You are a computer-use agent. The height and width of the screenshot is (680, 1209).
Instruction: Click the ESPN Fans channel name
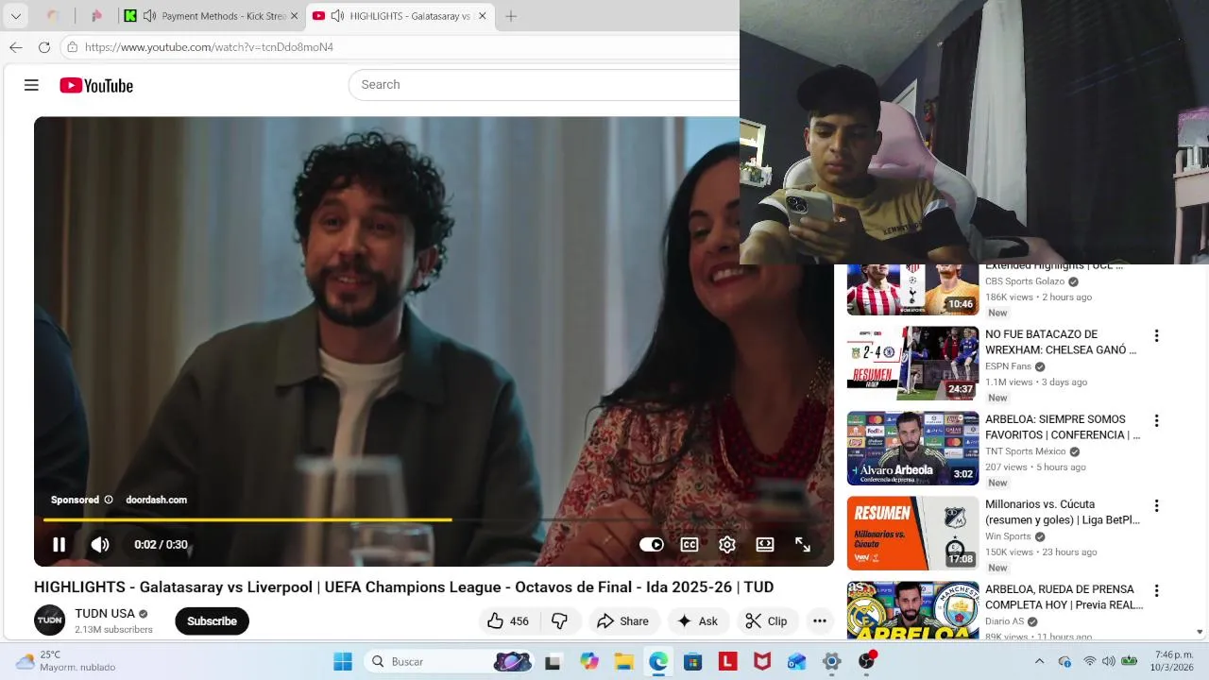[1008, 366]
